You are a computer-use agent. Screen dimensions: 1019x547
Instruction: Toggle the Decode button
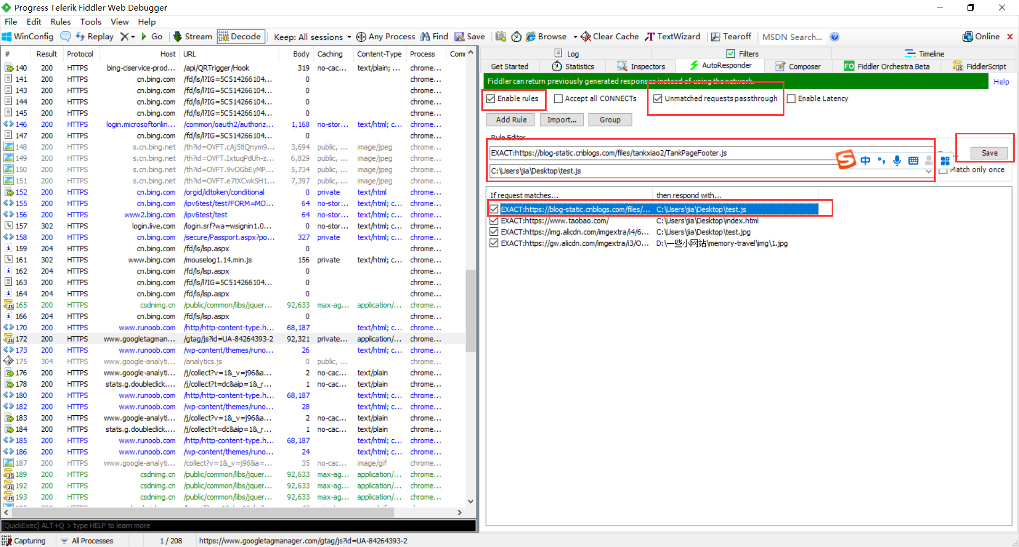(x=240, y=37)
